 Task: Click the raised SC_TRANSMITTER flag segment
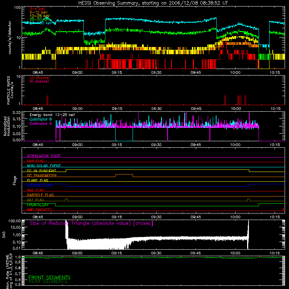pos(124,174)
